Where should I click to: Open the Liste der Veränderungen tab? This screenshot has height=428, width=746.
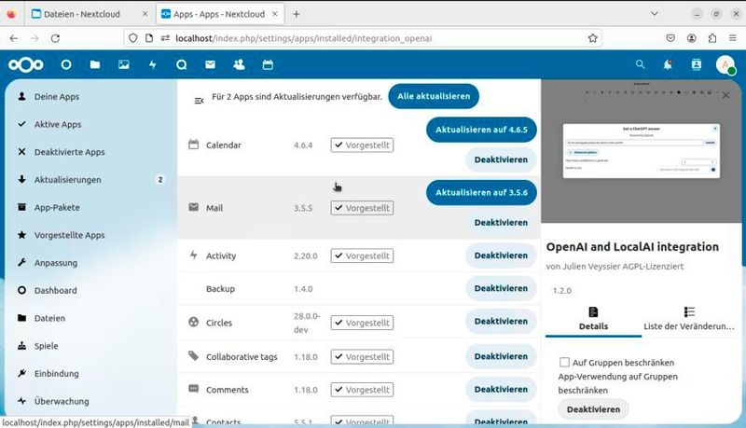tap(688, 320)
